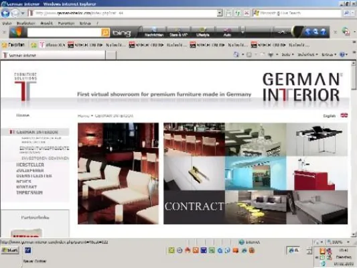Viewport: 357px width, 268px height.
Task: Click the browser Back arrow button
Action: coord(5,13)
